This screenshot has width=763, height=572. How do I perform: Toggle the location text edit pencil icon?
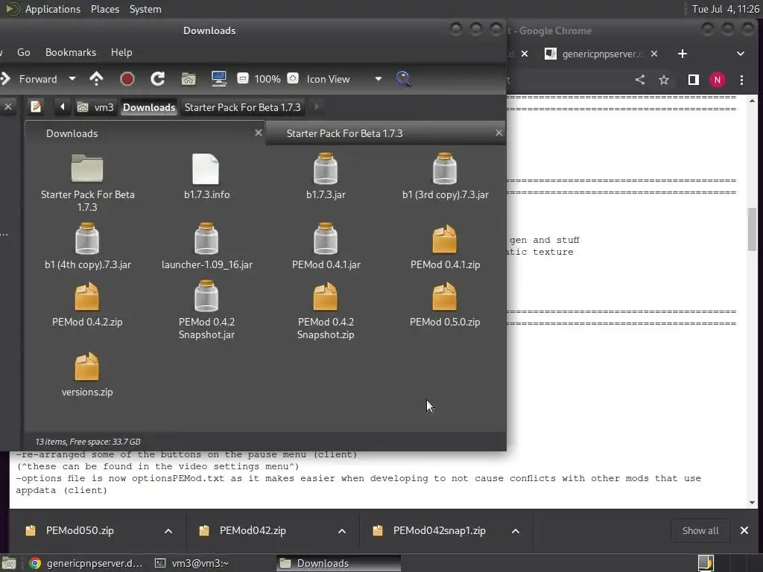pos(36,107)
